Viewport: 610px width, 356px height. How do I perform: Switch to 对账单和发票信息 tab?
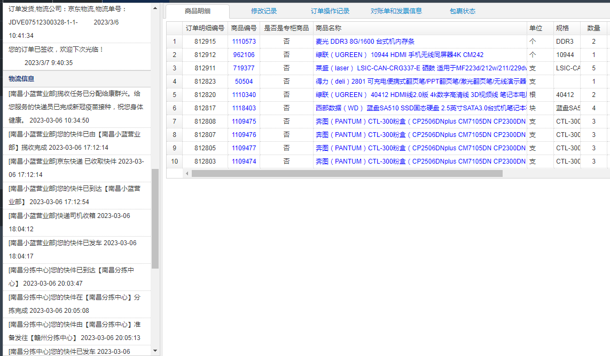[x=396, y=11]
